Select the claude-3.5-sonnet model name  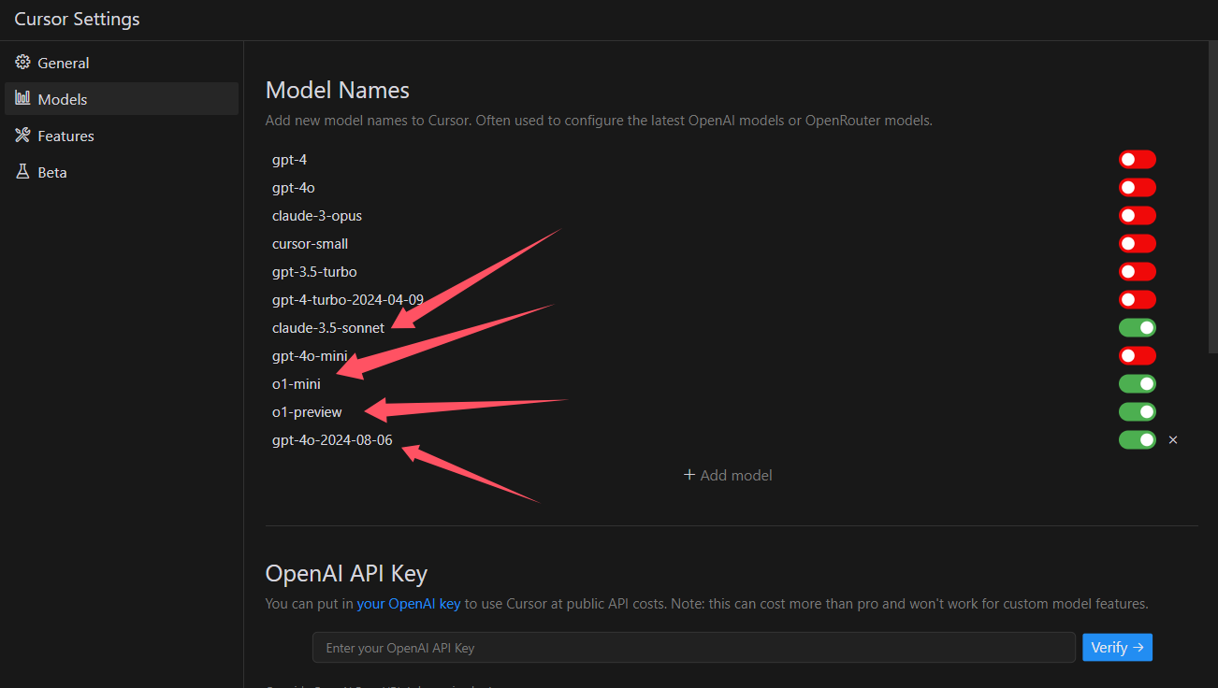[x=328, y=328]
